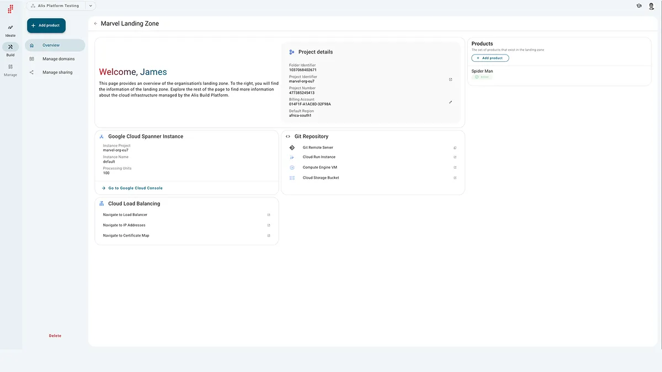Click the Alis logo in the top corner
662x372 pixels.
[x=9, y=9]
